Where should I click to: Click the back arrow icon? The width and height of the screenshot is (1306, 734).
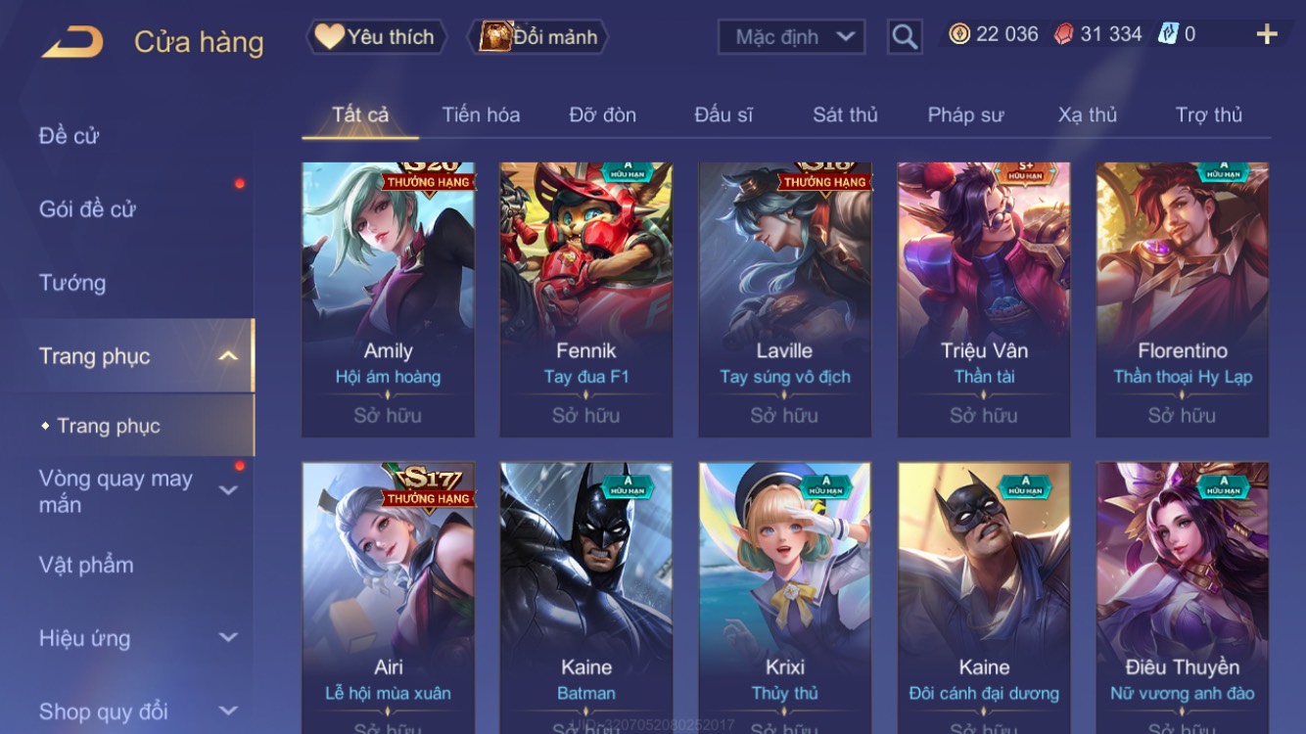click(72, 42)
